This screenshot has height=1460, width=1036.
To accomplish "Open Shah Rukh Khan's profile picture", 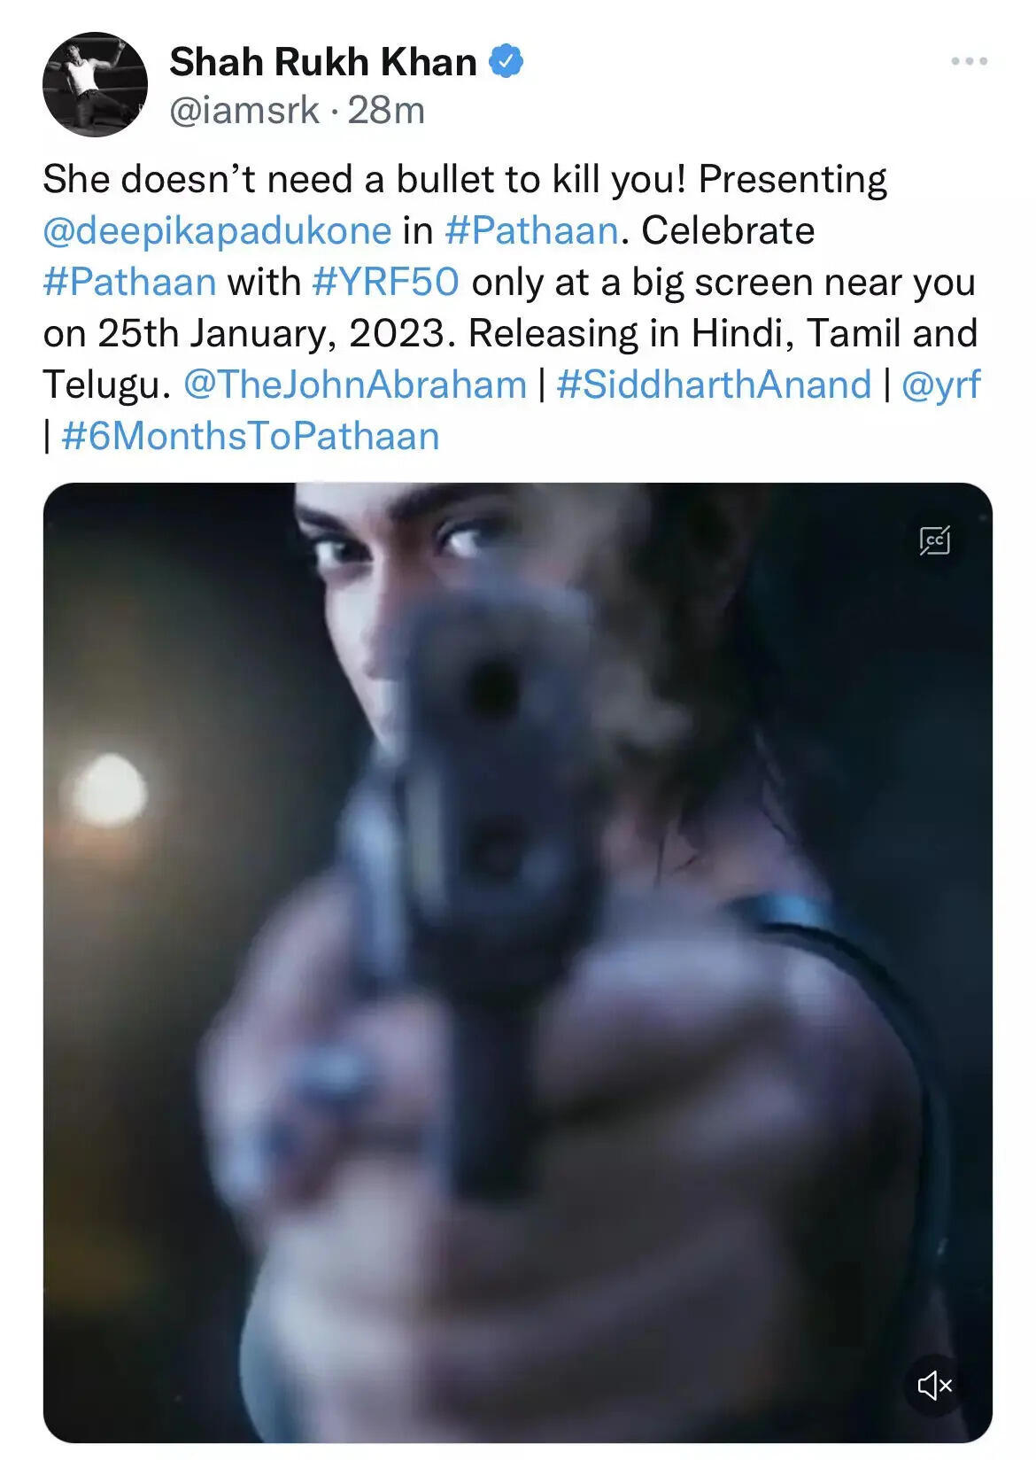I will coord(95,84).
